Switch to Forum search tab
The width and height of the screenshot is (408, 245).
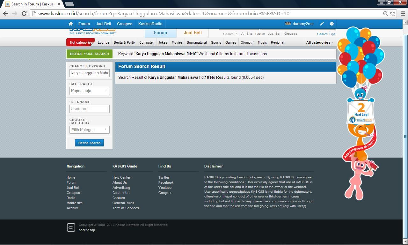160,33
